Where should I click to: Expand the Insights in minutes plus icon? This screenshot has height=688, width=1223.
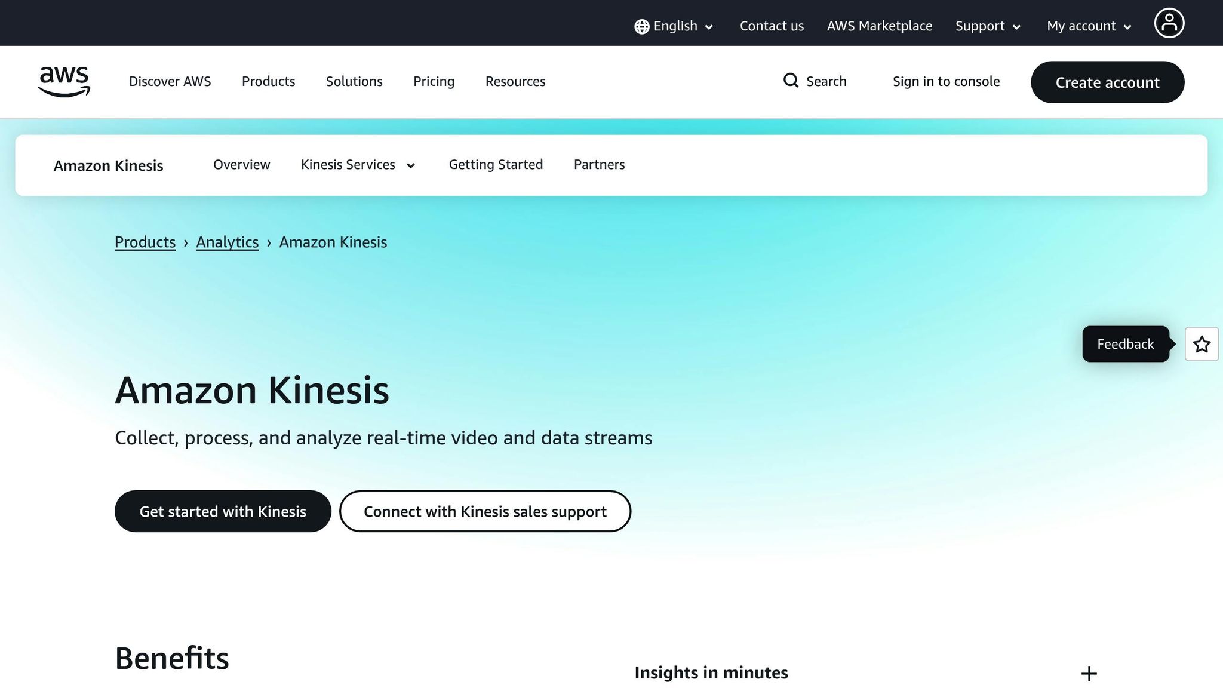click(1089, 673)
